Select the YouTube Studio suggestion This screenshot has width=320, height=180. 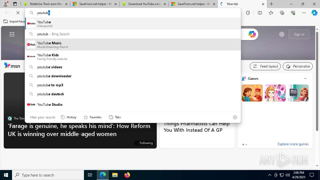pos(133,104)
